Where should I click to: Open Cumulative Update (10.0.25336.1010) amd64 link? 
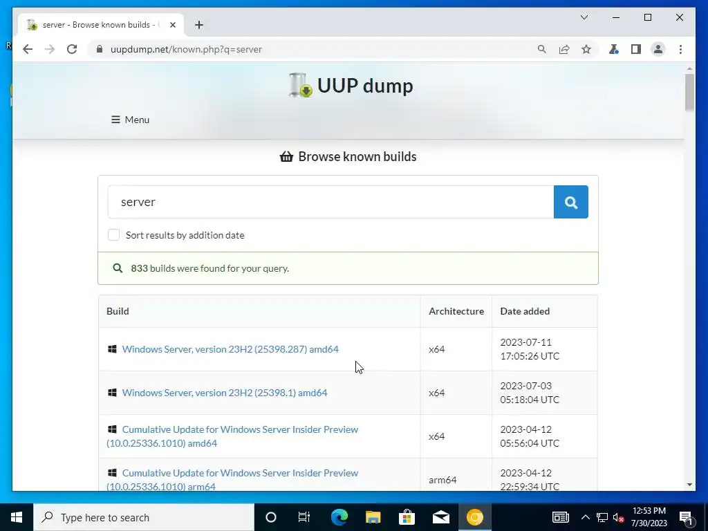point(232,436)
